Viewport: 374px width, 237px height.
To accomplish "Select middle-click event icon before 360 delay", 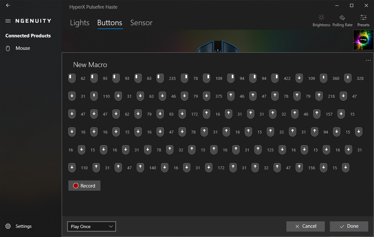I will pyautogui.click(x=323, y=78).
